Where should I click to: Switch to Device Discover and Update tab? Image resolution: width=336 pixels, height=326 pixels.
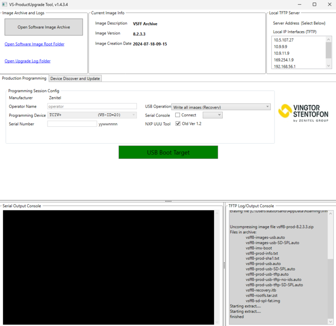(75, 78)
